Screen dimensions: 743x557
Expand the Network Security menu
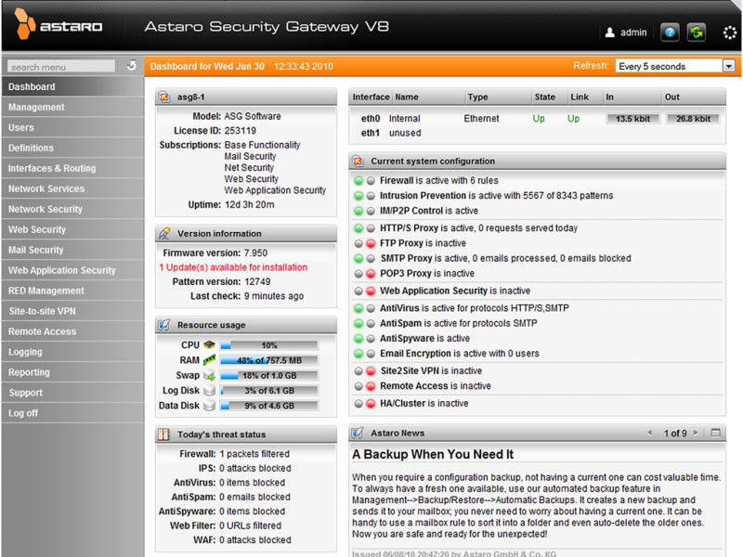(x=73, y=210)
